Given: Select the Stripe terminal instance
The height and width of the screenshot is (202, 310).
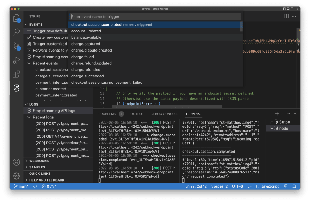Looking at the screenshot, I should pyautogui.click(x=284, y=122).
